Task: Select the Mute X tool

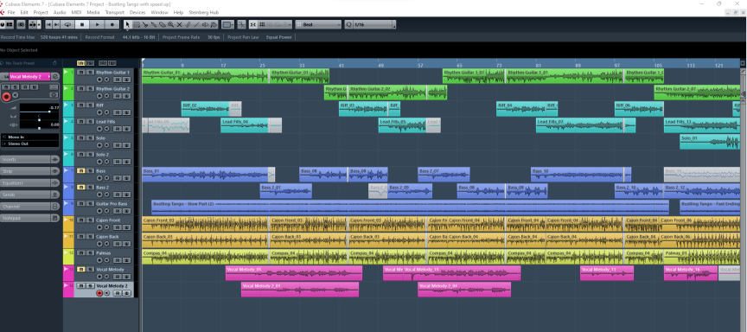Action: pos(179,24)
